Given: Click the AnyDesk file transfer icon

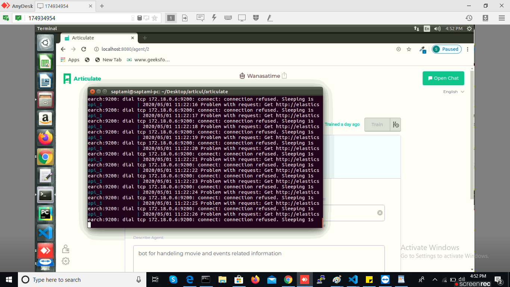Looking at the screenshot, I should coord(185,18).
